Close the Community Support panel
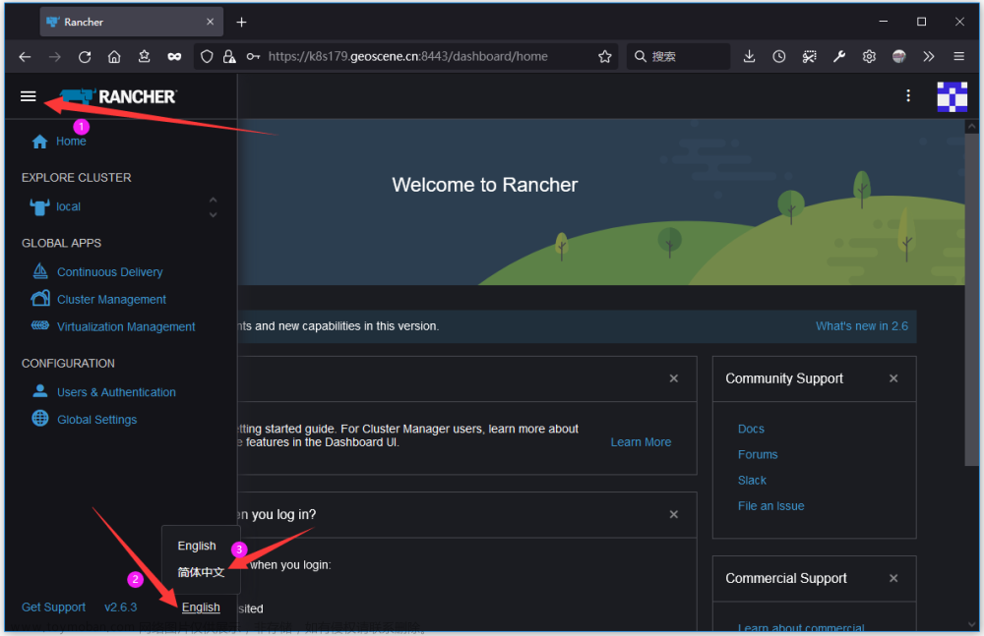Screen dimensions: 984x636 coord(893,378)
